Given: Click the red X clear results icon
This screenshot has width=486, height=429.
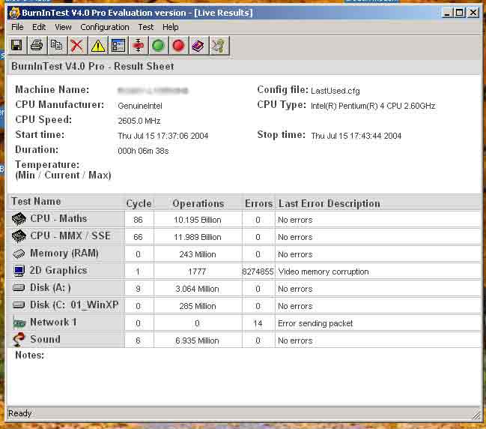Looking at the screenshot, I should click(x=77, y=46).
